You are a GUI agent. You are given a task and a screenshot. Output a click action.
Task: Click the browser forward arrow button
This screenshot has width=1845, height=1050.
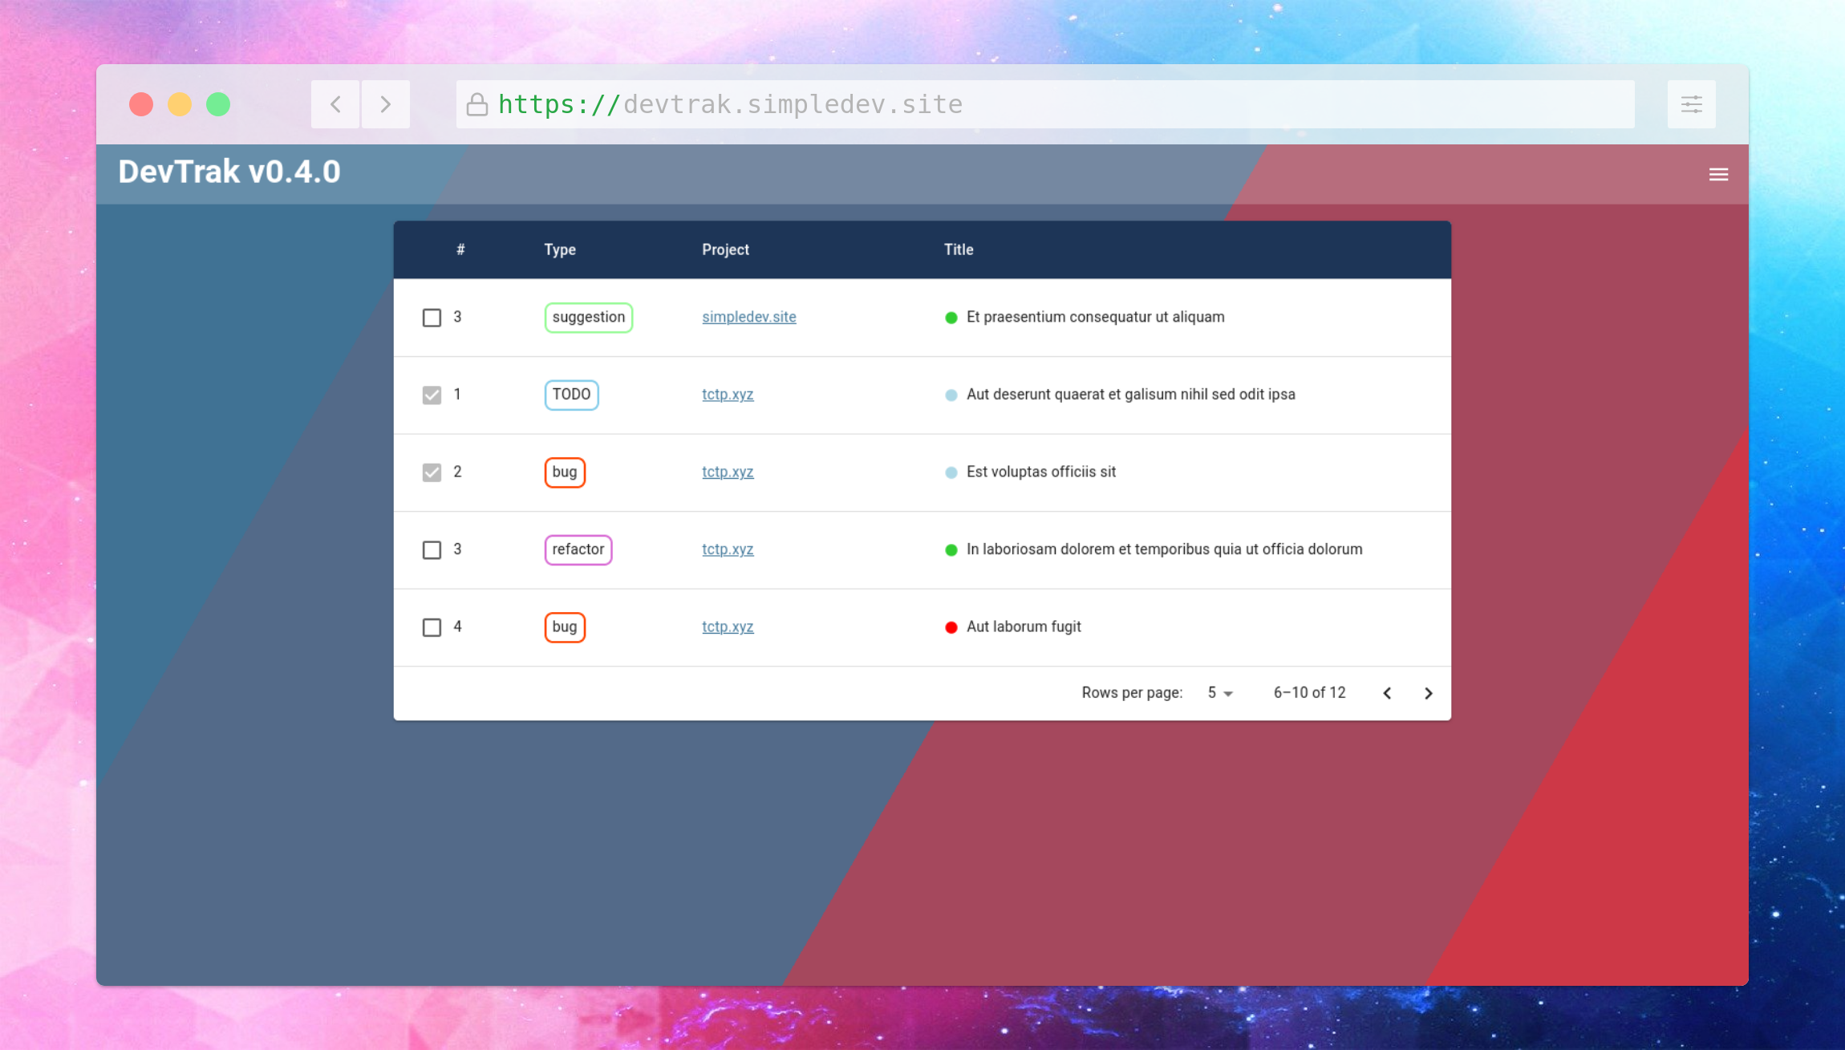[x=386, y=104]
